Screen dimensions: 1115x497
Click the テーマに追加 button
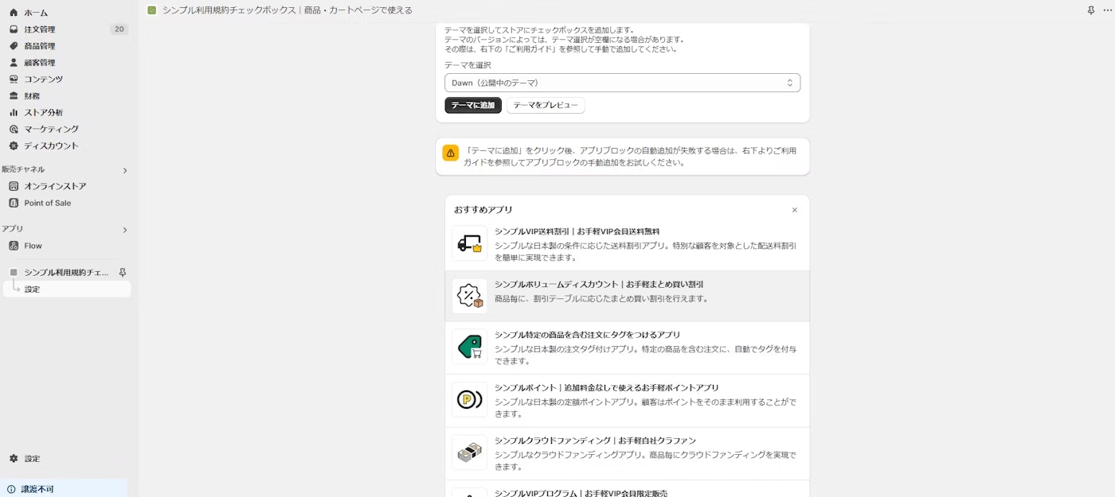click(x=473, y=105)
